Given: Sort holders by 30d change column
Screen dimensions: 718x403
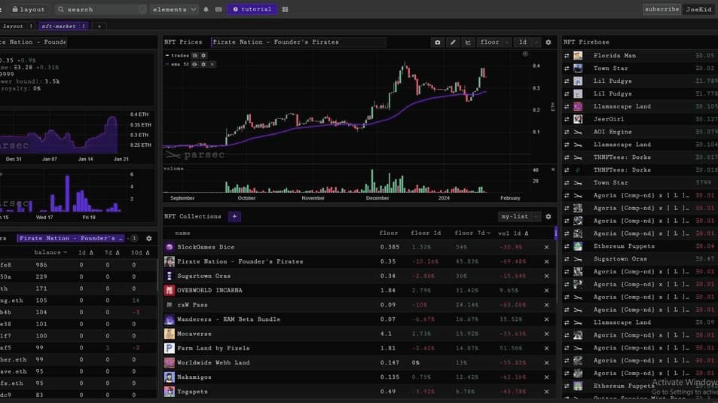Looking at the screenshot, I should click(x=140, y=253).
